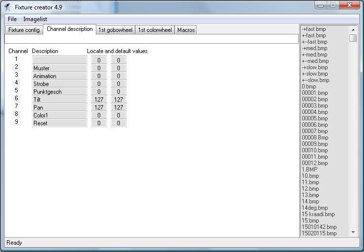Click the down arrow of the image list scrollbar

(353, 232)
